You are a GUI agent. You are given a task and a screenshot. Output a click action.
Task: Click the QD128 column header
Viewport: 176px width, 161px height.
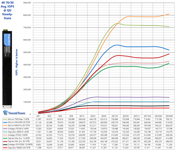[x=115, y=116]
